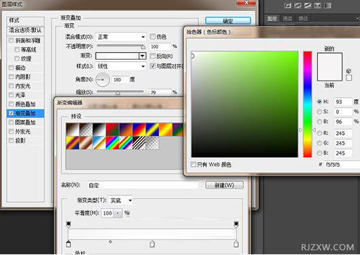Select the middle color stop below the gradient bar
Viewport: 360px width, 255px height.
pos(152,243)
